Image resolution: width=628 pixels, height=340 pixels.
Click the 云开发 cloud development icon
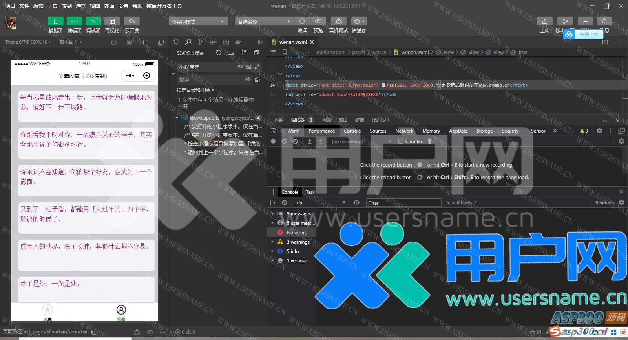pos(132,21)
